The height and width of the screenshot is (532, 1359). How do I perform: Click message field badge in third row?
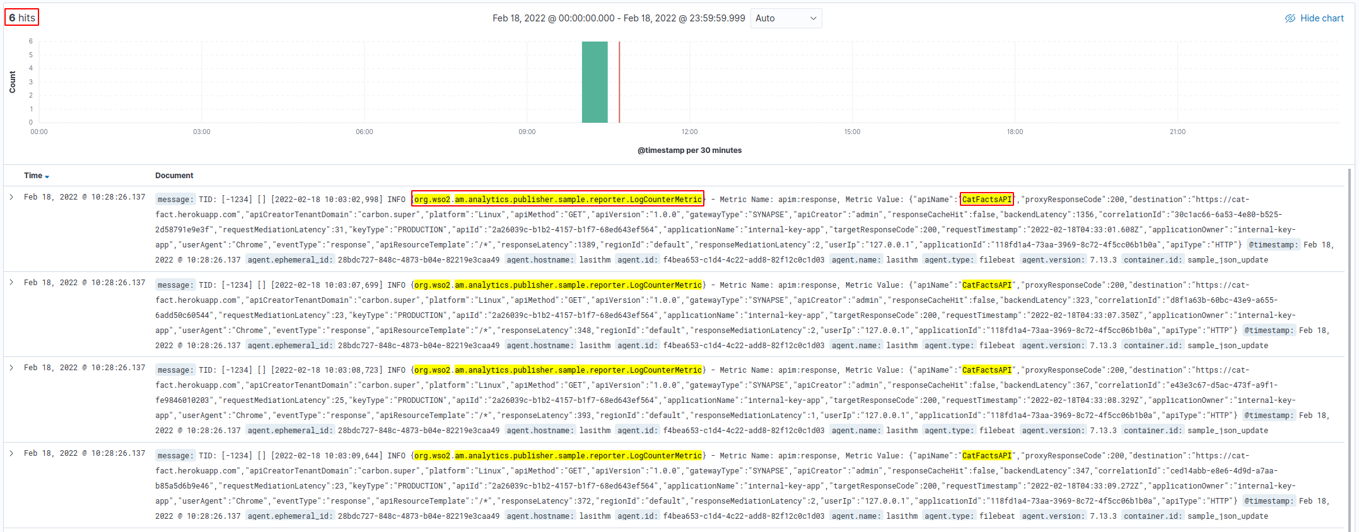[x=175, y=370]
